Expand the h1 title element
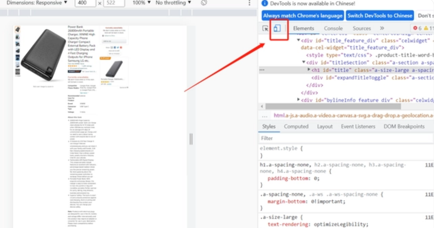The width and height of the screenshot is (434, 228). [x=309, y=70]
